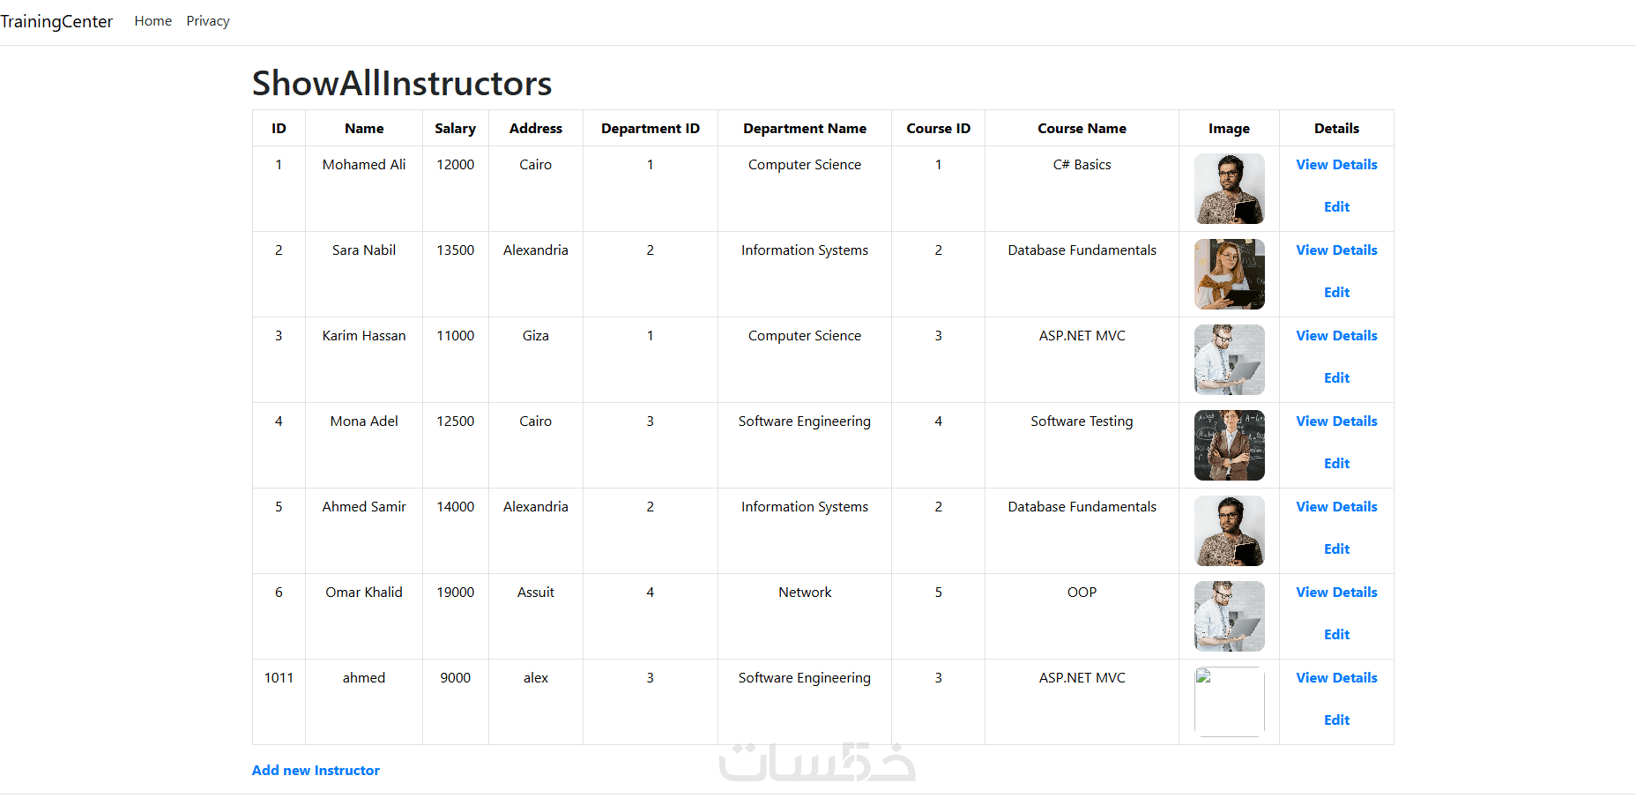Screen dimensions: 1636x798
Task: Click Sara Nabil's photo thumbnail
Action: point(1229,274)
